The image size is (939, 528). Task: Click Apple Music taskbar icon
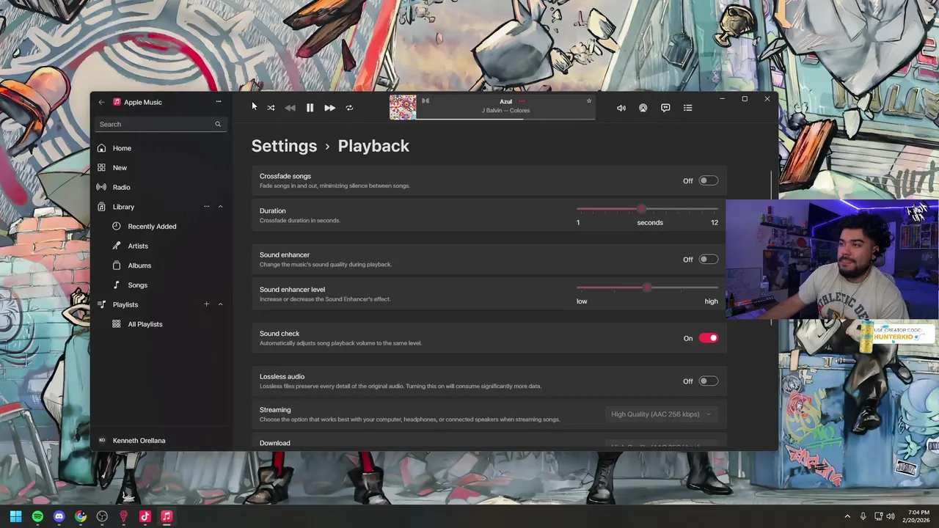(167, 516)
